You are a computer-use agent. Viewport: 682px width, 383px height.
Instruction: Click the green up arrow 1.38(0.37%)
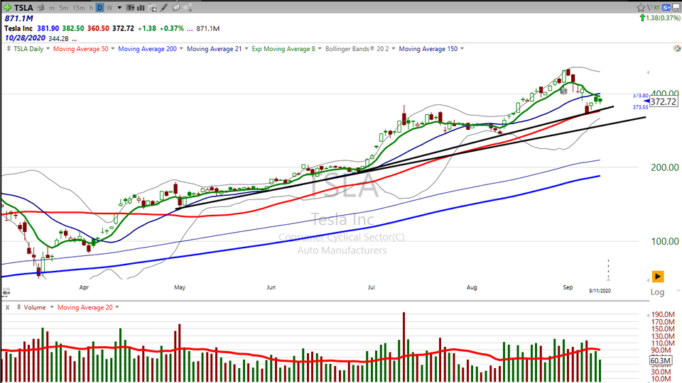660,18
